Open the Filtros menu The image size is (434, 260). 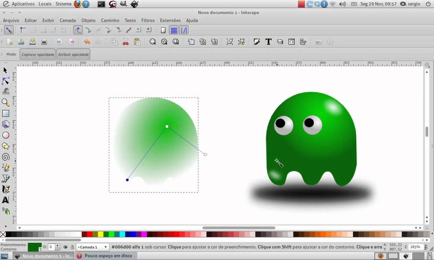tap(148, 21)
